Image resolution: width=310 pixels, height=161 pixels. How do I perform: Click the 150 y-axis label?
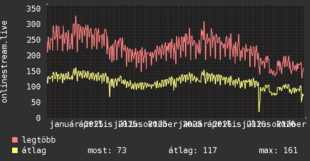point(33,71)
